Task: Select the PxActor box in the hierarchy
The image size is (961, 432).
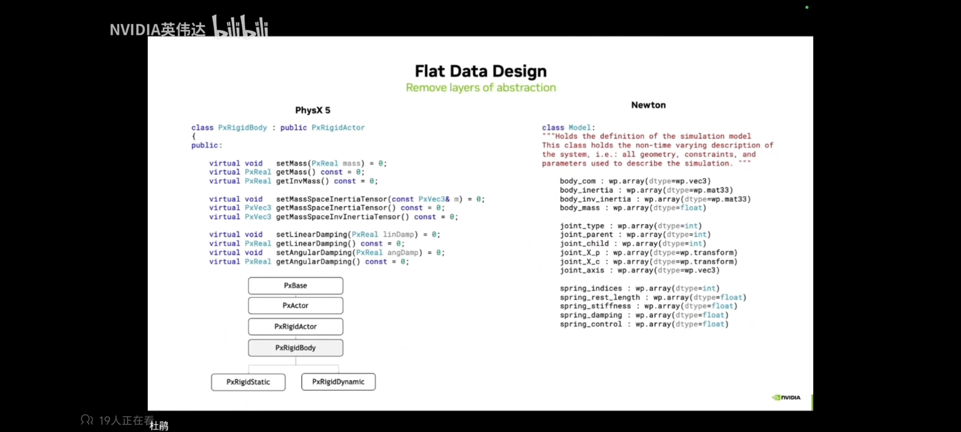Action: (x=295, y=305)
